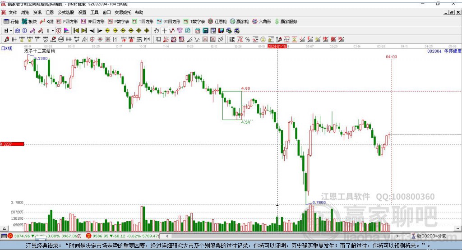This screenshot has height=250, width=462.
Task: Open the 行情 market quotes view
Action: [x=11, y=22]
